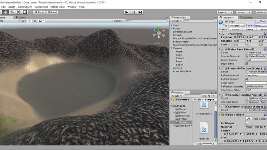The width and height of the screenshot is (267, 150).
Task: Open Hierarchy Create button
Action: pos(176,21)
